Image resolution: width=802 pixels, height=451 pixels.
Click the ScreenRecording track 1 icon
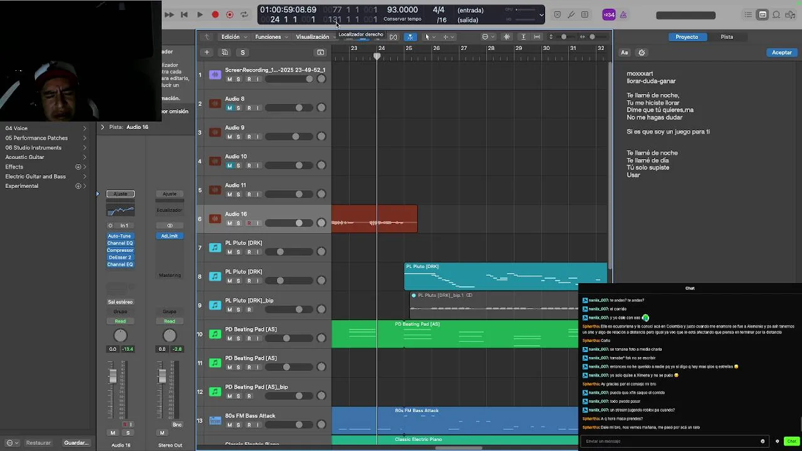(x=215, y=75)
